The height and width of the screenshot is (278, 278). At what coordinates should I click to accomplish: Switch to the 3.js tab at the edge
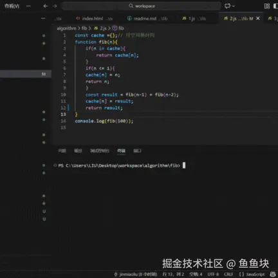(272, 19)
